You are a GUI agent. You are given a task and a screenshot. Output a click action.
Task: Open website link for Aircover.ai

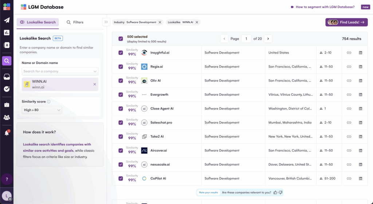pos(349,150)
